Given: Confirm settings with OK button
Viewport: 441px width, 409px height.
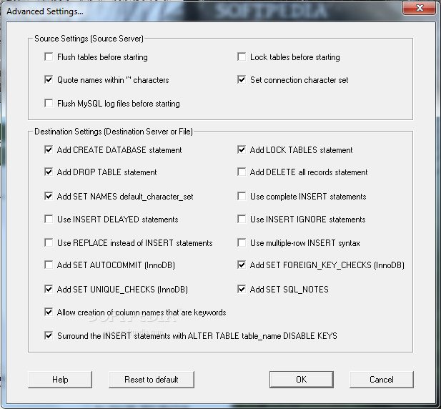Looking at the screenshot, I should pyautogui.click(x=301, y=380).
